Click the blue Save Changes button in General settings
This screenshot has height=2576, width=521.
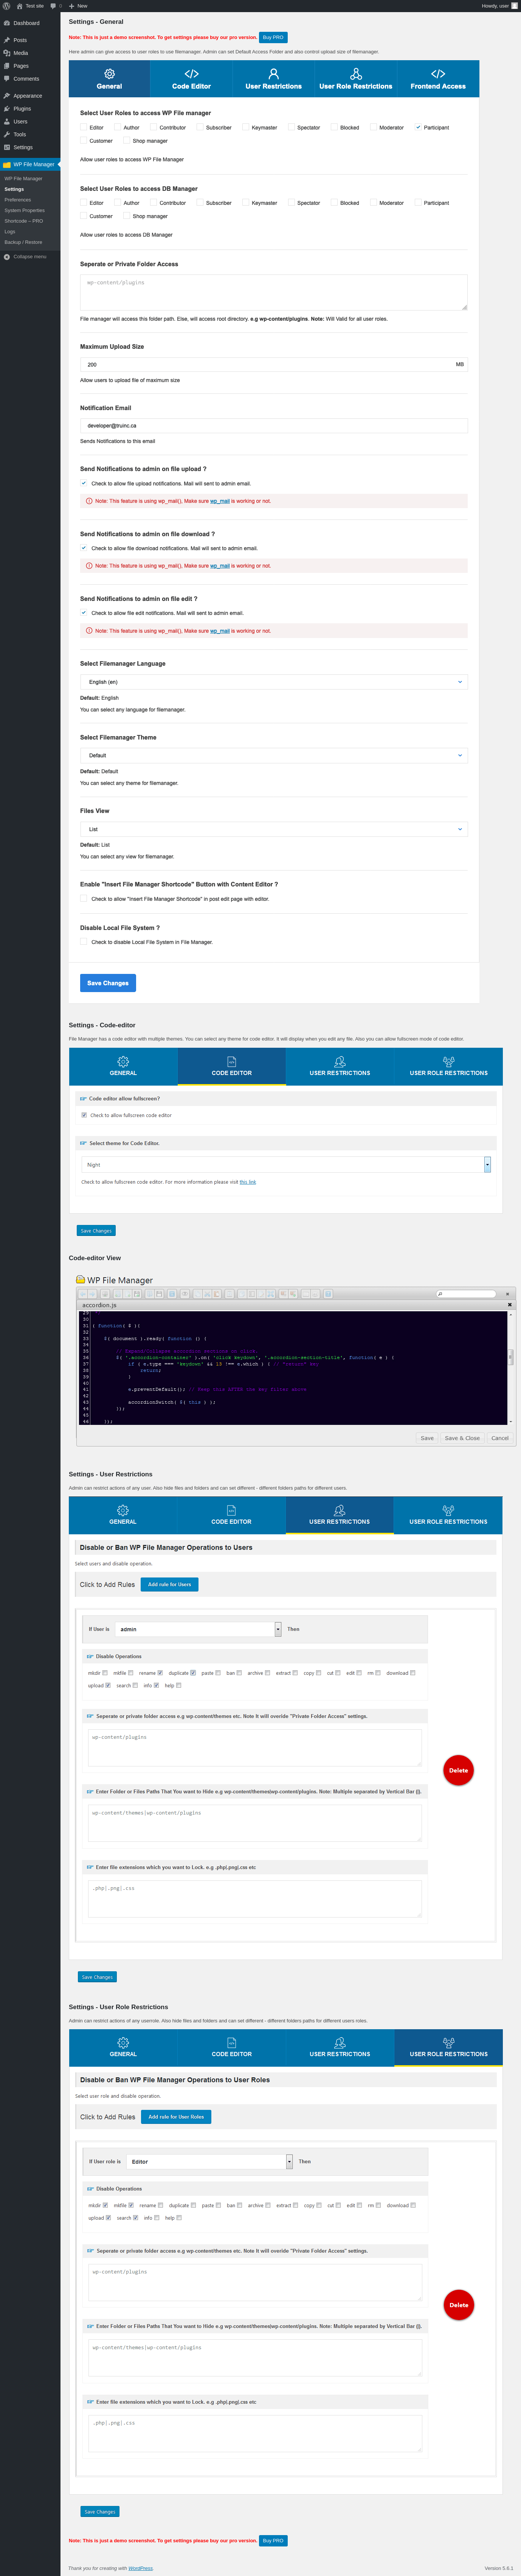coord(108,983)
